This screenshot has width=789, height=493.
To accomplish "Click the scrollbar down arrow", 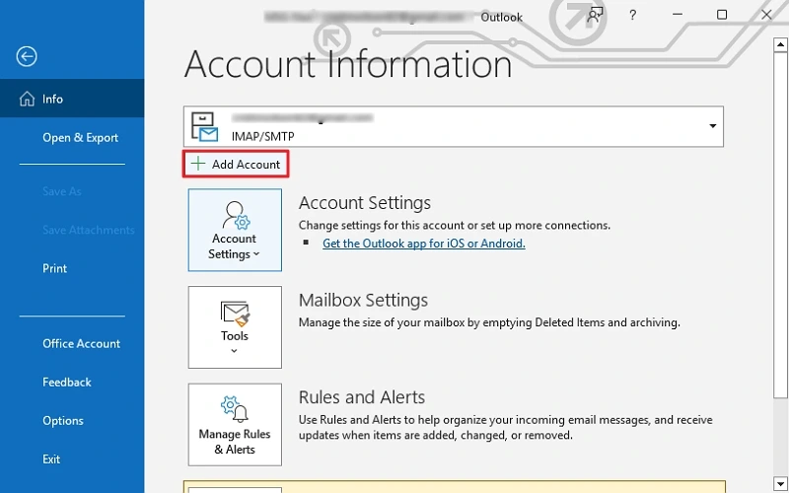I will coord(780,483).
